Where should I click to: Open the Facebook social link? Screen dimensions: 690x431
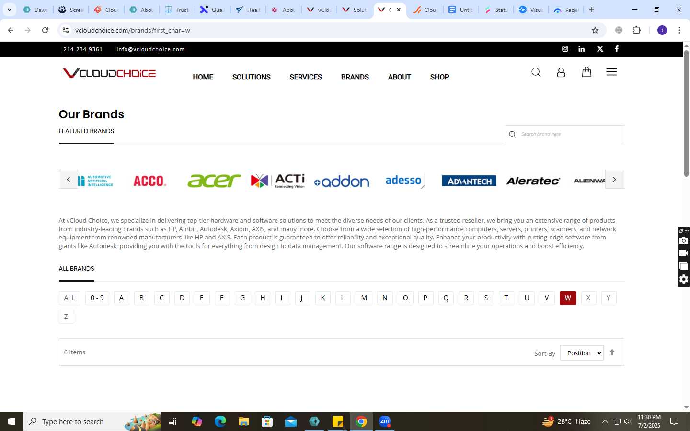(617, 49)
